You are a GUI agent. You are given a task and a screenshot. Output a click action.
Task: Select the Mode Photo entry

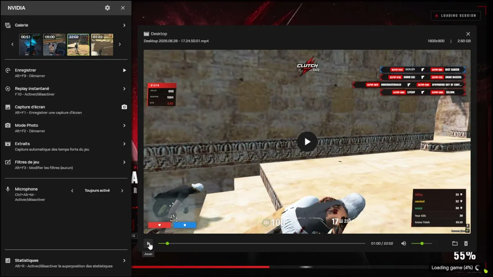(x=27, y=125)
